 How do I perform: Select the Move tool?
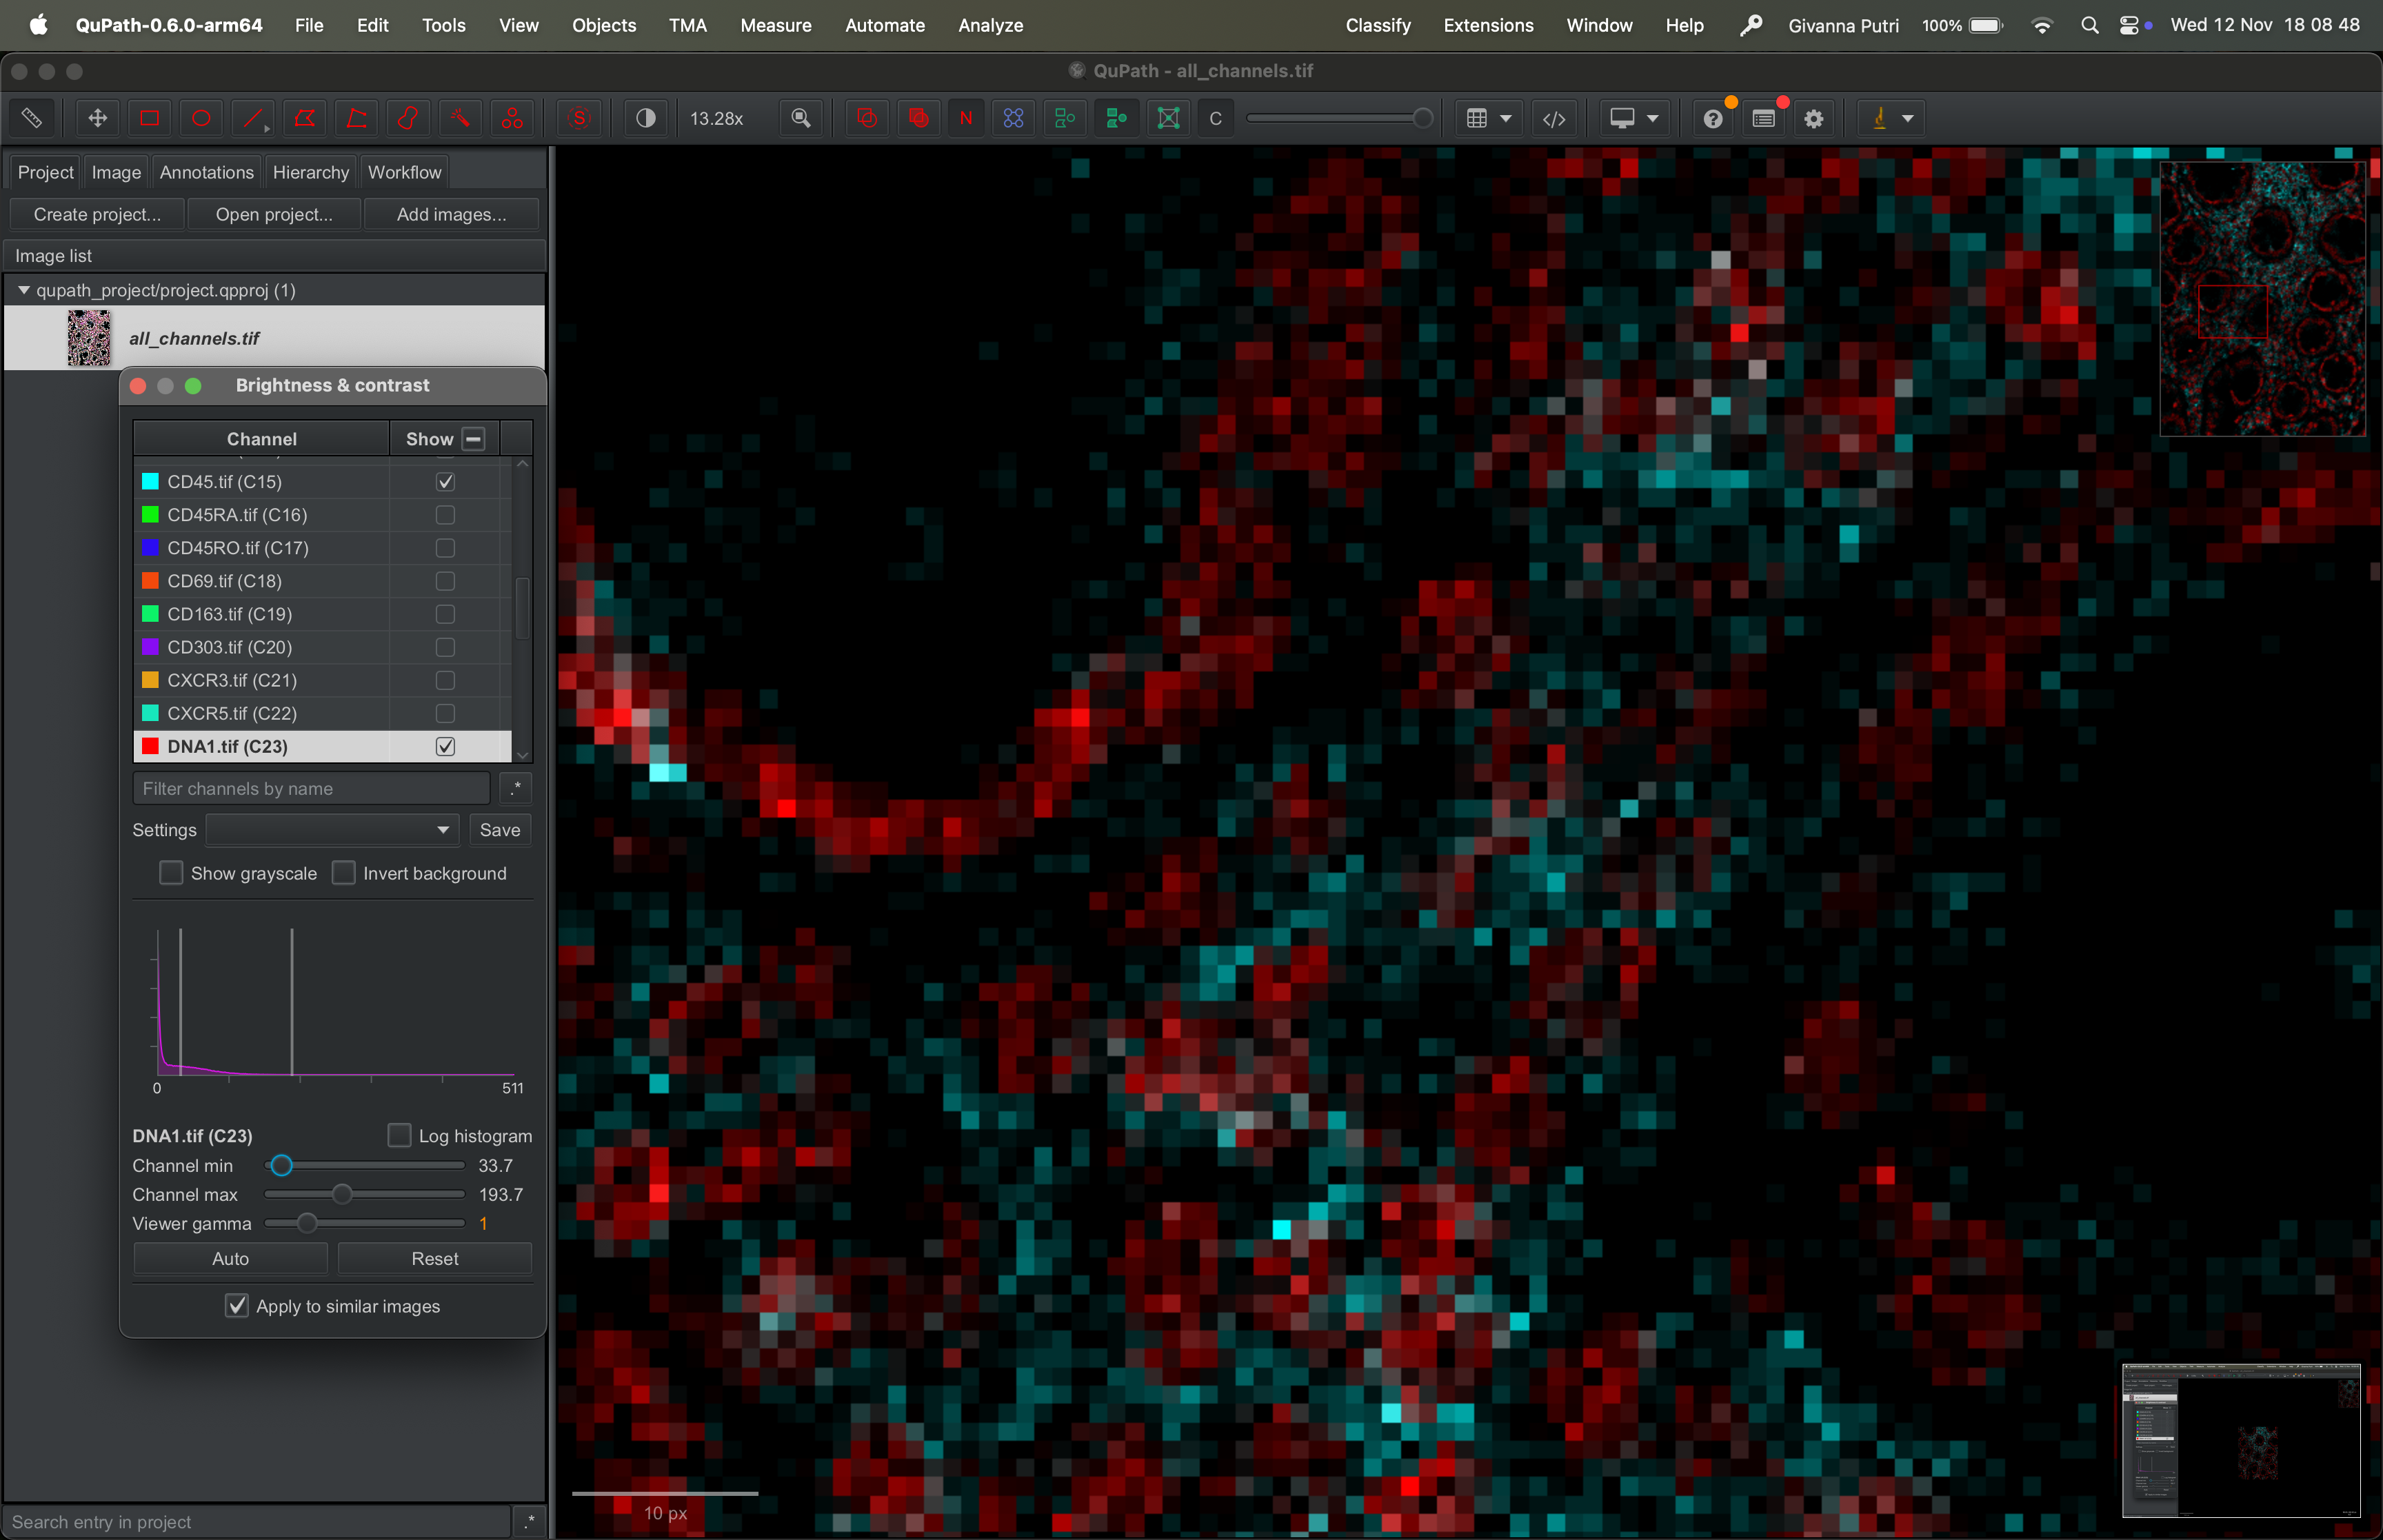click(x=97, y=118)
